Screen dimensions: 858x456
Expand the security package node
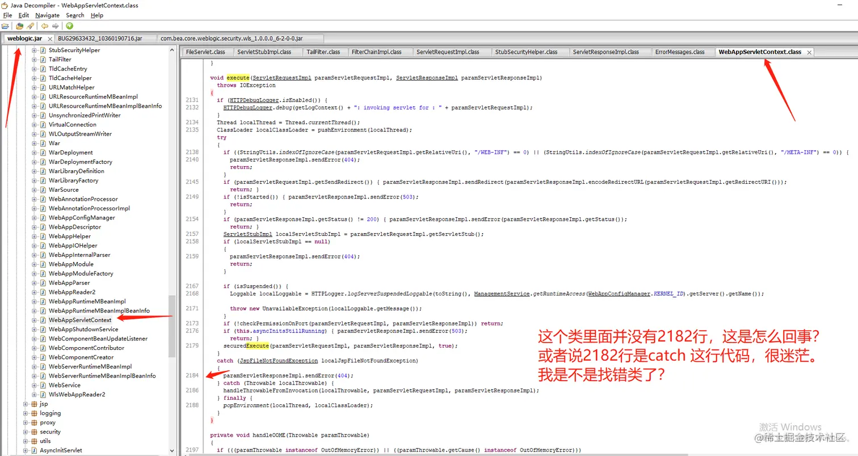pos(25,432)
